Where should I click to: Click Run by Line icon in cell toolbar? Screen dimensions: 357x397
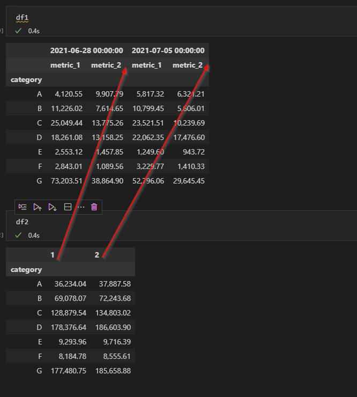point(23,207)
